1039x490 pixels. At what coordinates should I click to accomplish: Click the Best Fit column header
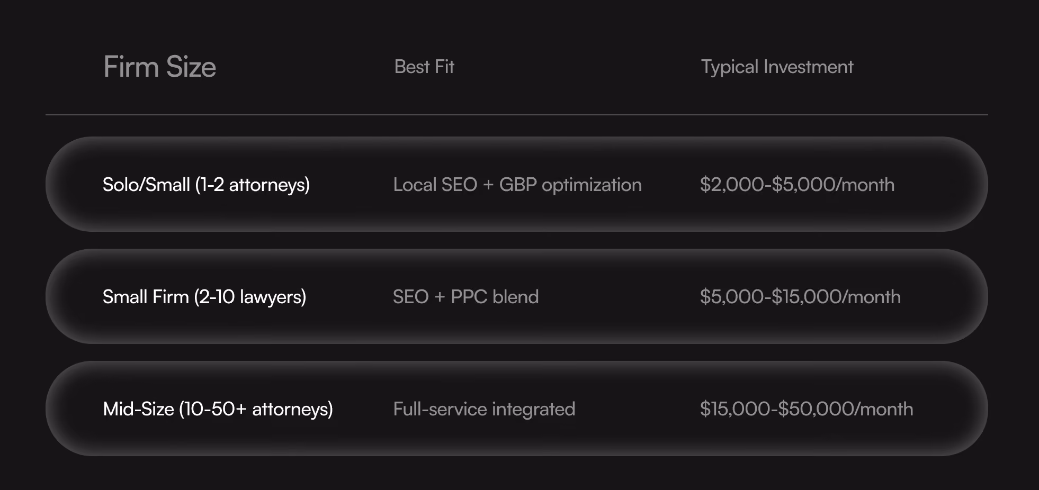(424, 67)
